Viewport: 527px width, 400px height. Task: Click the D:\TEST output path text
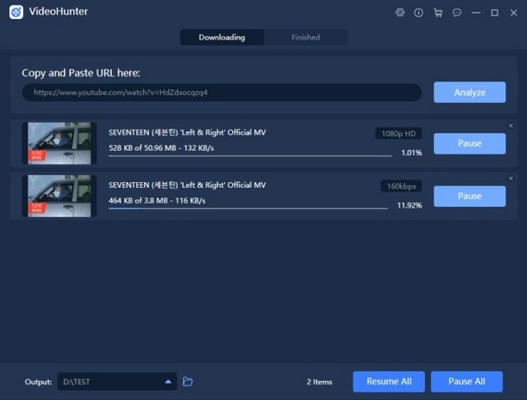point(77,382)
